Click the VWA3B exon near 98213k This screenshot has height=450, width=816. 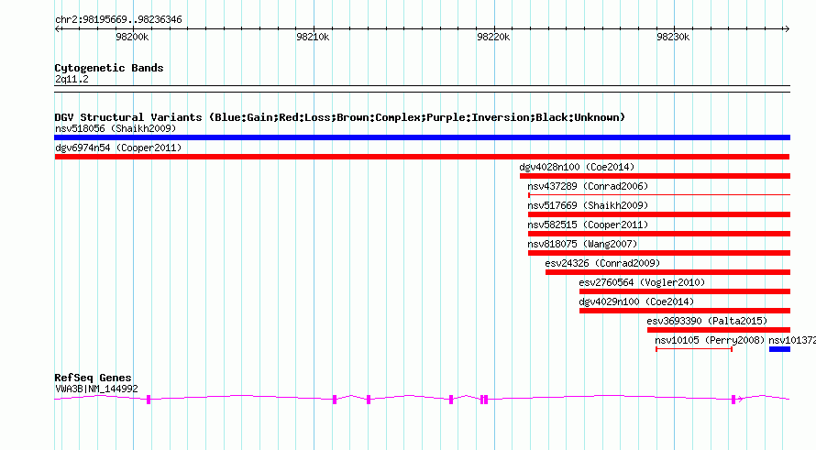(x=369, y=400)
